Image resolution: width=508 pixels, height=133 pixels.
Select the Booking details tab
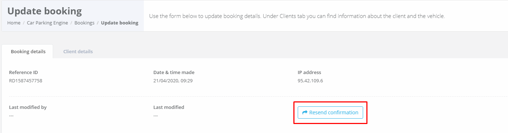point(28,51)
